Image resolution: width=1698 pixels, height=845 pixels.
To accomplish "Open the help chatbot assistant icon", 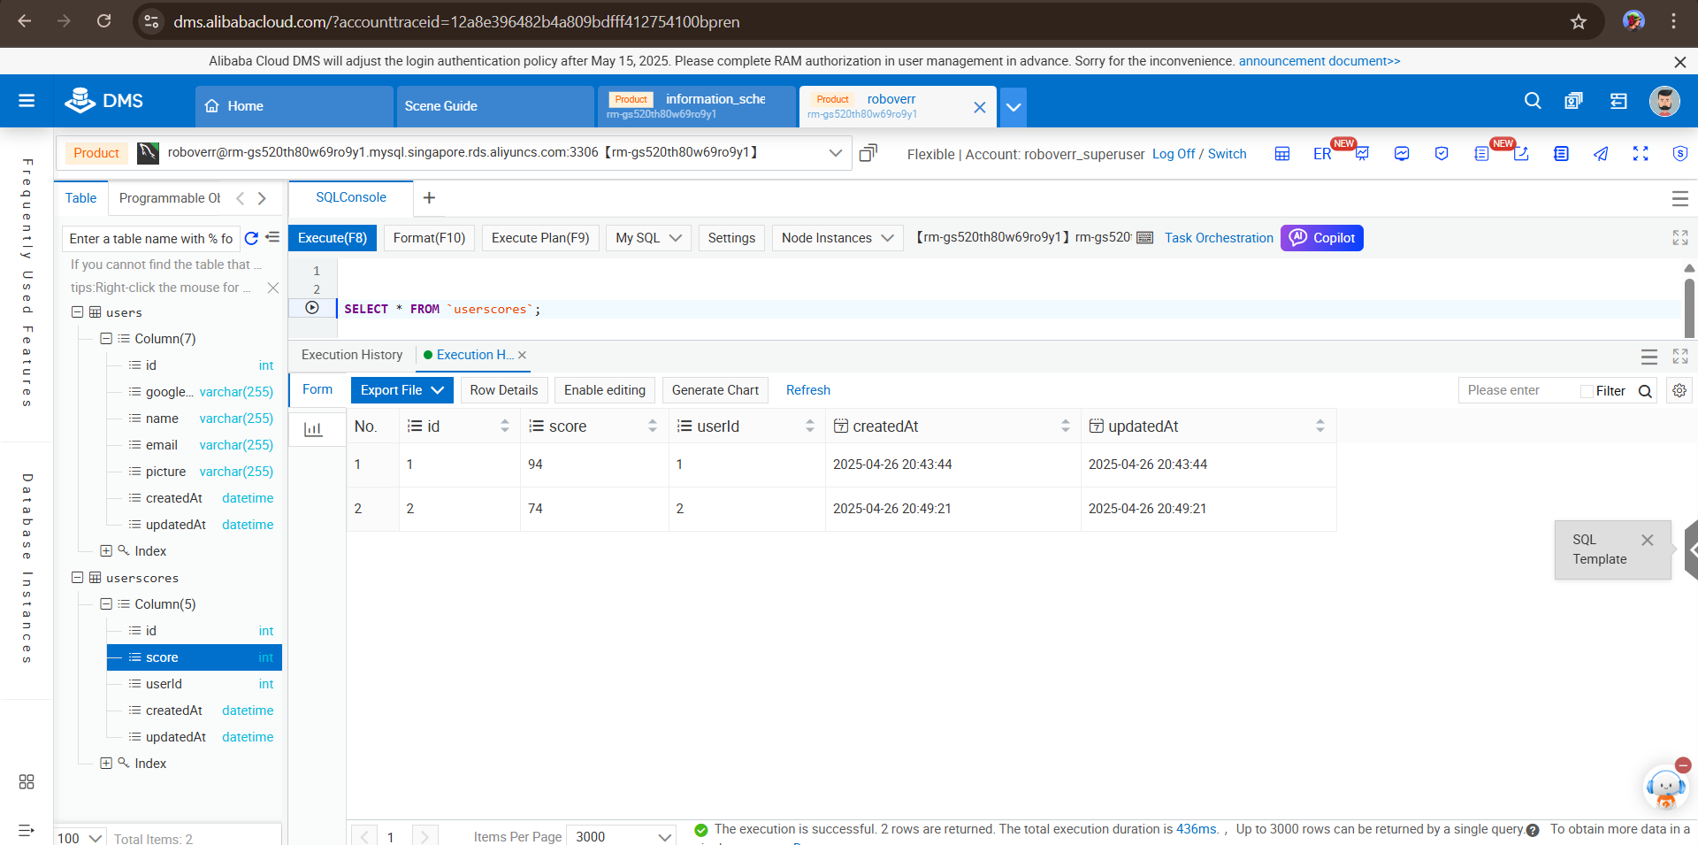I will (x=1665, y=787).
